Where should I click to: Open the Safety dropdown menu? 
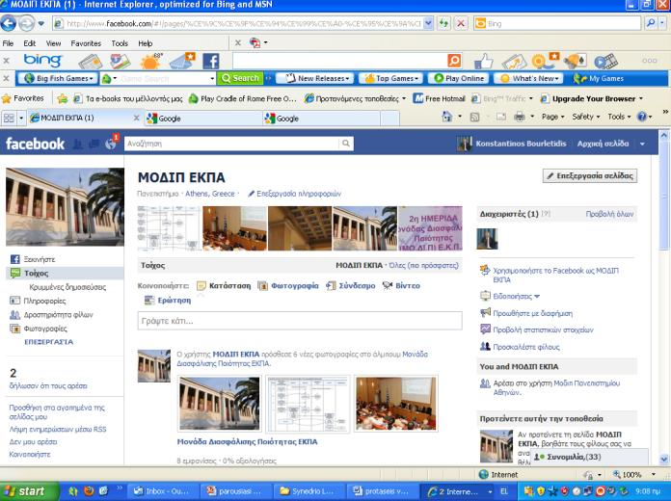[586, 117]
